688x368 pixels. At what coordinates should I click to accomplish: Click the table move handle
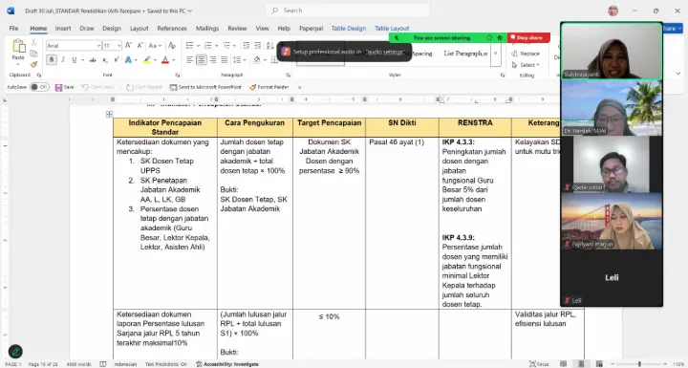pos(109,114)
